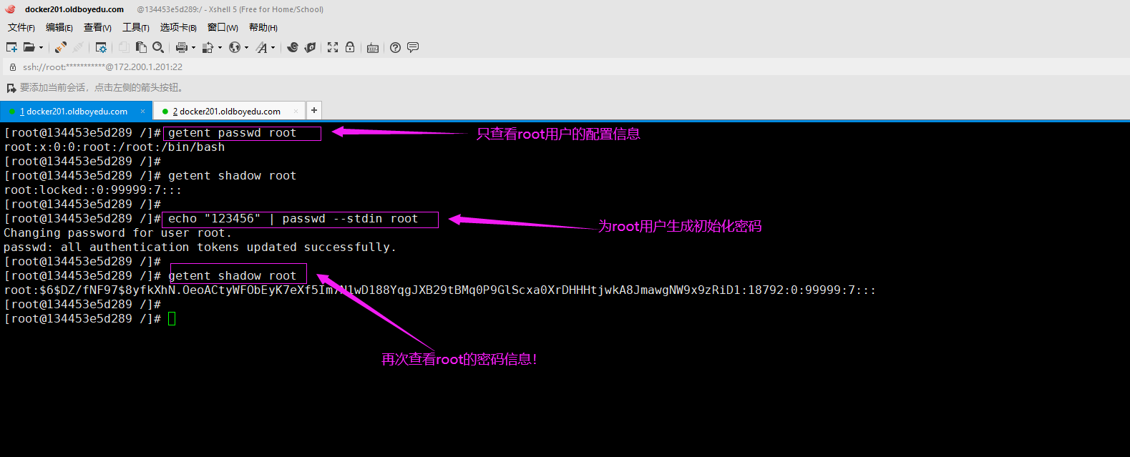Open the 工具(T) menu
Viewport: 1130px width, 457px height.
pos(135,27)
